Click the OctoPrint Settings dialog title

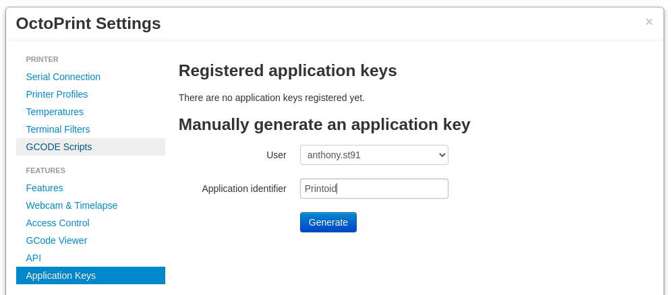[x=88, y=24]
